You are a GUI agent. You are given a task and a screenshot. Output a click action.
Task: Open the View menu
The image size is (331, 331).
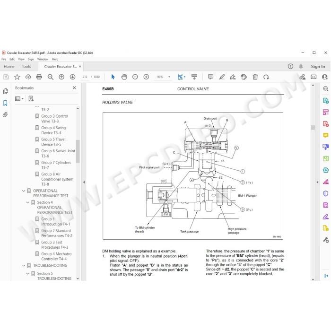click(x=21, y=59)
